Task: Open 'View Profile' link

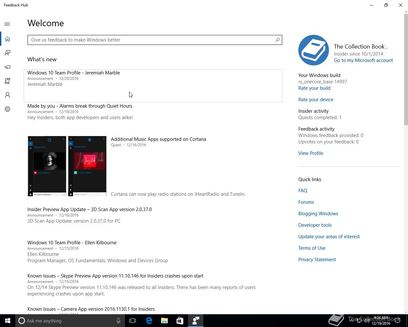Action: (311, 153)
